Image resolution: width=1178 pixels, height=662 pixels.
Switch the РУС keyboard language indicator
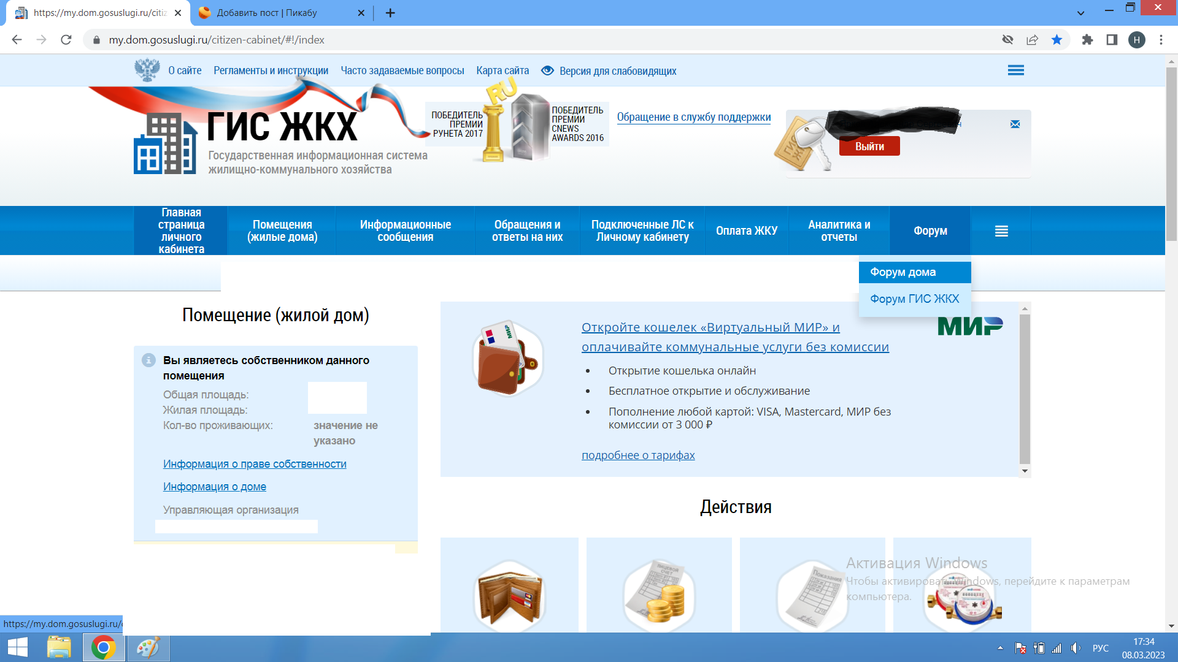click(1101, 648)
